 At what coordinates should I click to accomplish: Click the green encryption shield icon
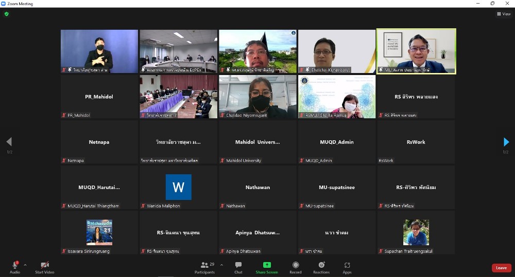tap(7, 14)
